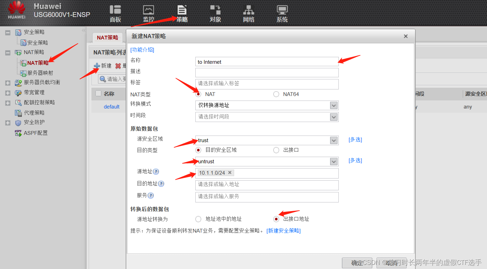Click the 服务器映射 icon
487x269 pixels.
pos(24,73)
